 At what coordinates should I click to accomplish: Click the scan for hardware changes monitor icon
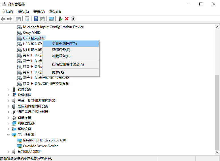coord(51,19)
